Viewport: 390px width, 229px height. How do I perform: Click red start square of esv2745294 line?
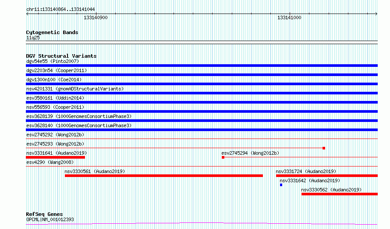pos(223,157)
